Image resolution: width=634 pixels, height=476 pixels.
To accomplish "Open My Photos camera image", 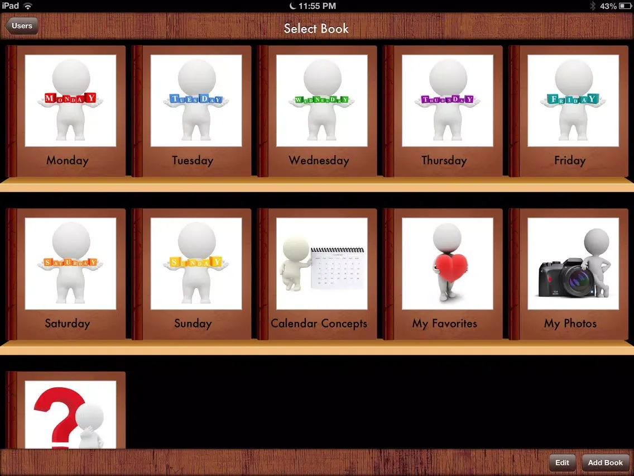I will 573,264.
